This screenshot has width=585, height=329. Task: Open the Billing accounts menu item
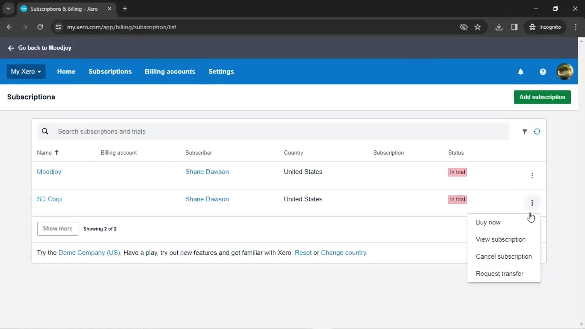tap(170, 72)
